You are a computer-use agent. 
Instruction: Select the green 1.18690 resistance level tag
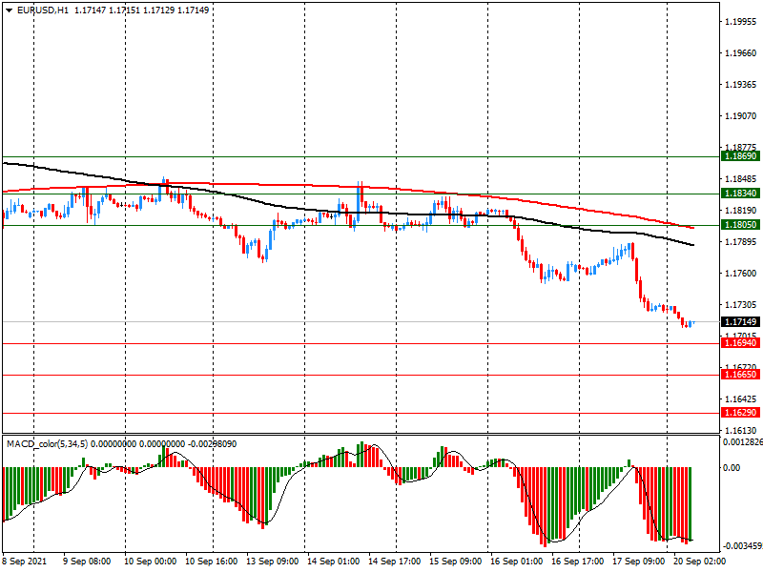click(740, 156)
